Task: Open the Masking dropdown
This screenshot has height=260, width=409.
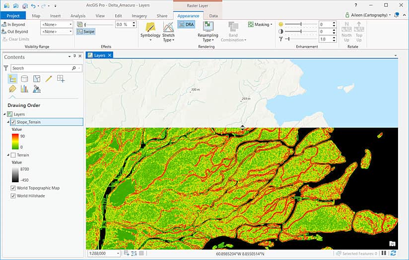Action: 260,24
